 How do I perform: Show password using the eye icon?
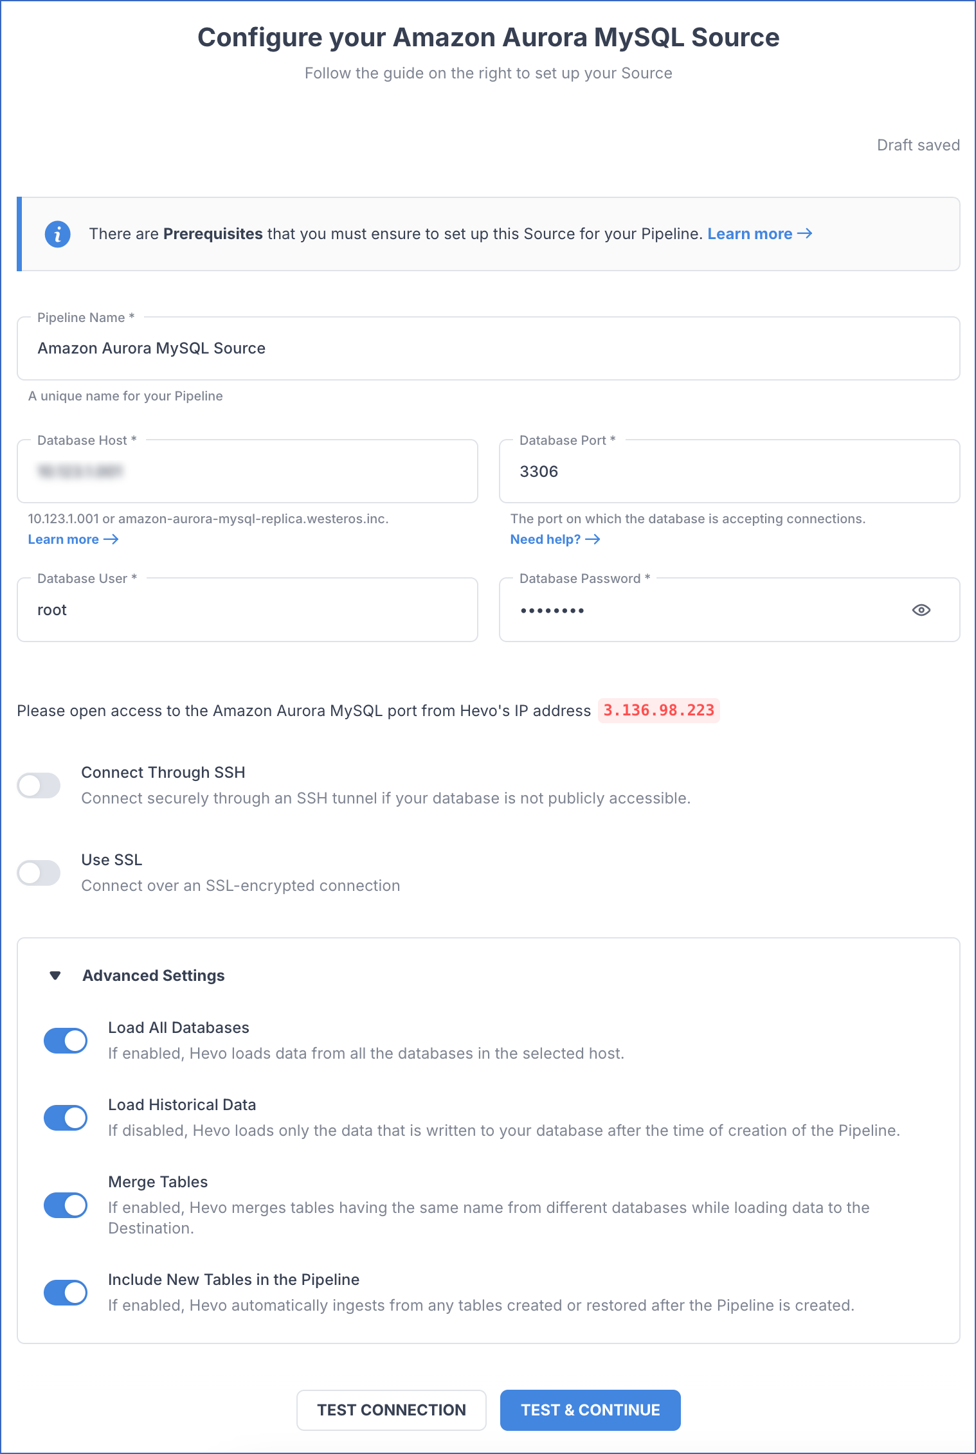[x=921, y=610]
